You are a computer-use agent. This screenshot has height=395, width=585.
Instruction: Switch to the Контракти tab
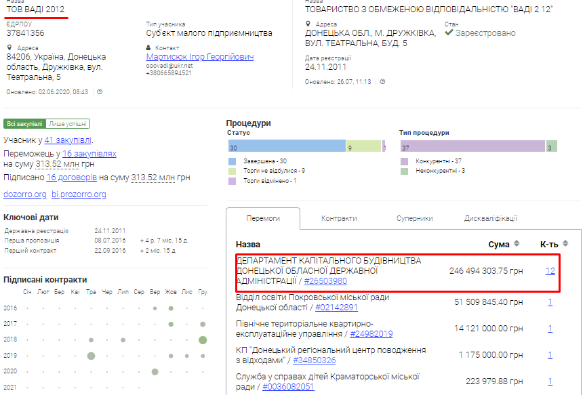[339, 219]
